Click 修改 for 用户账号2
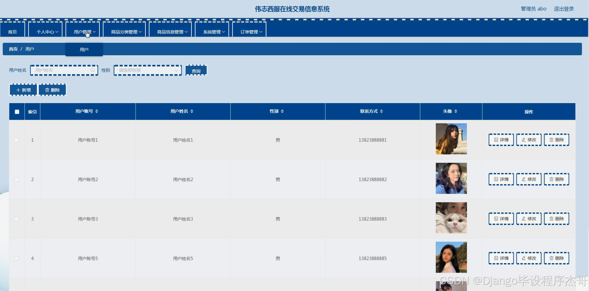 click(529, 179)
